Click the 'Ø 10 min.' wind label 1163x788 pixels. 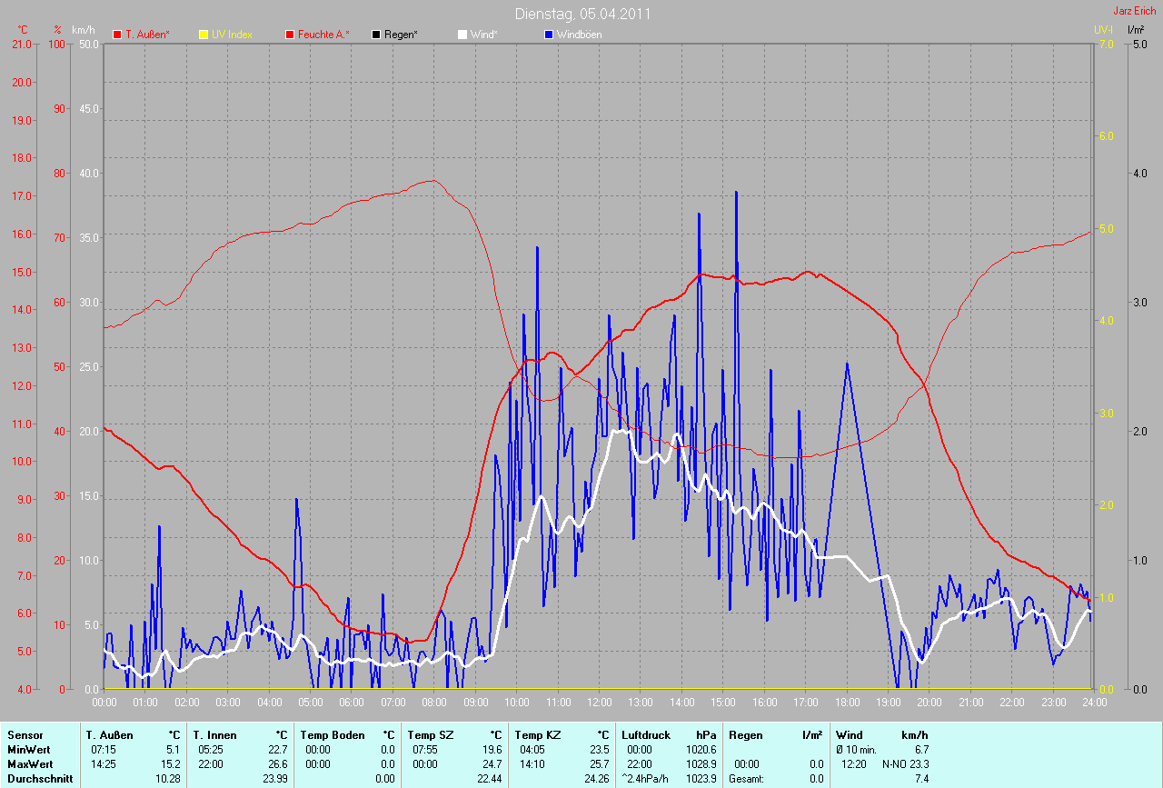click(x=857, y=749)
